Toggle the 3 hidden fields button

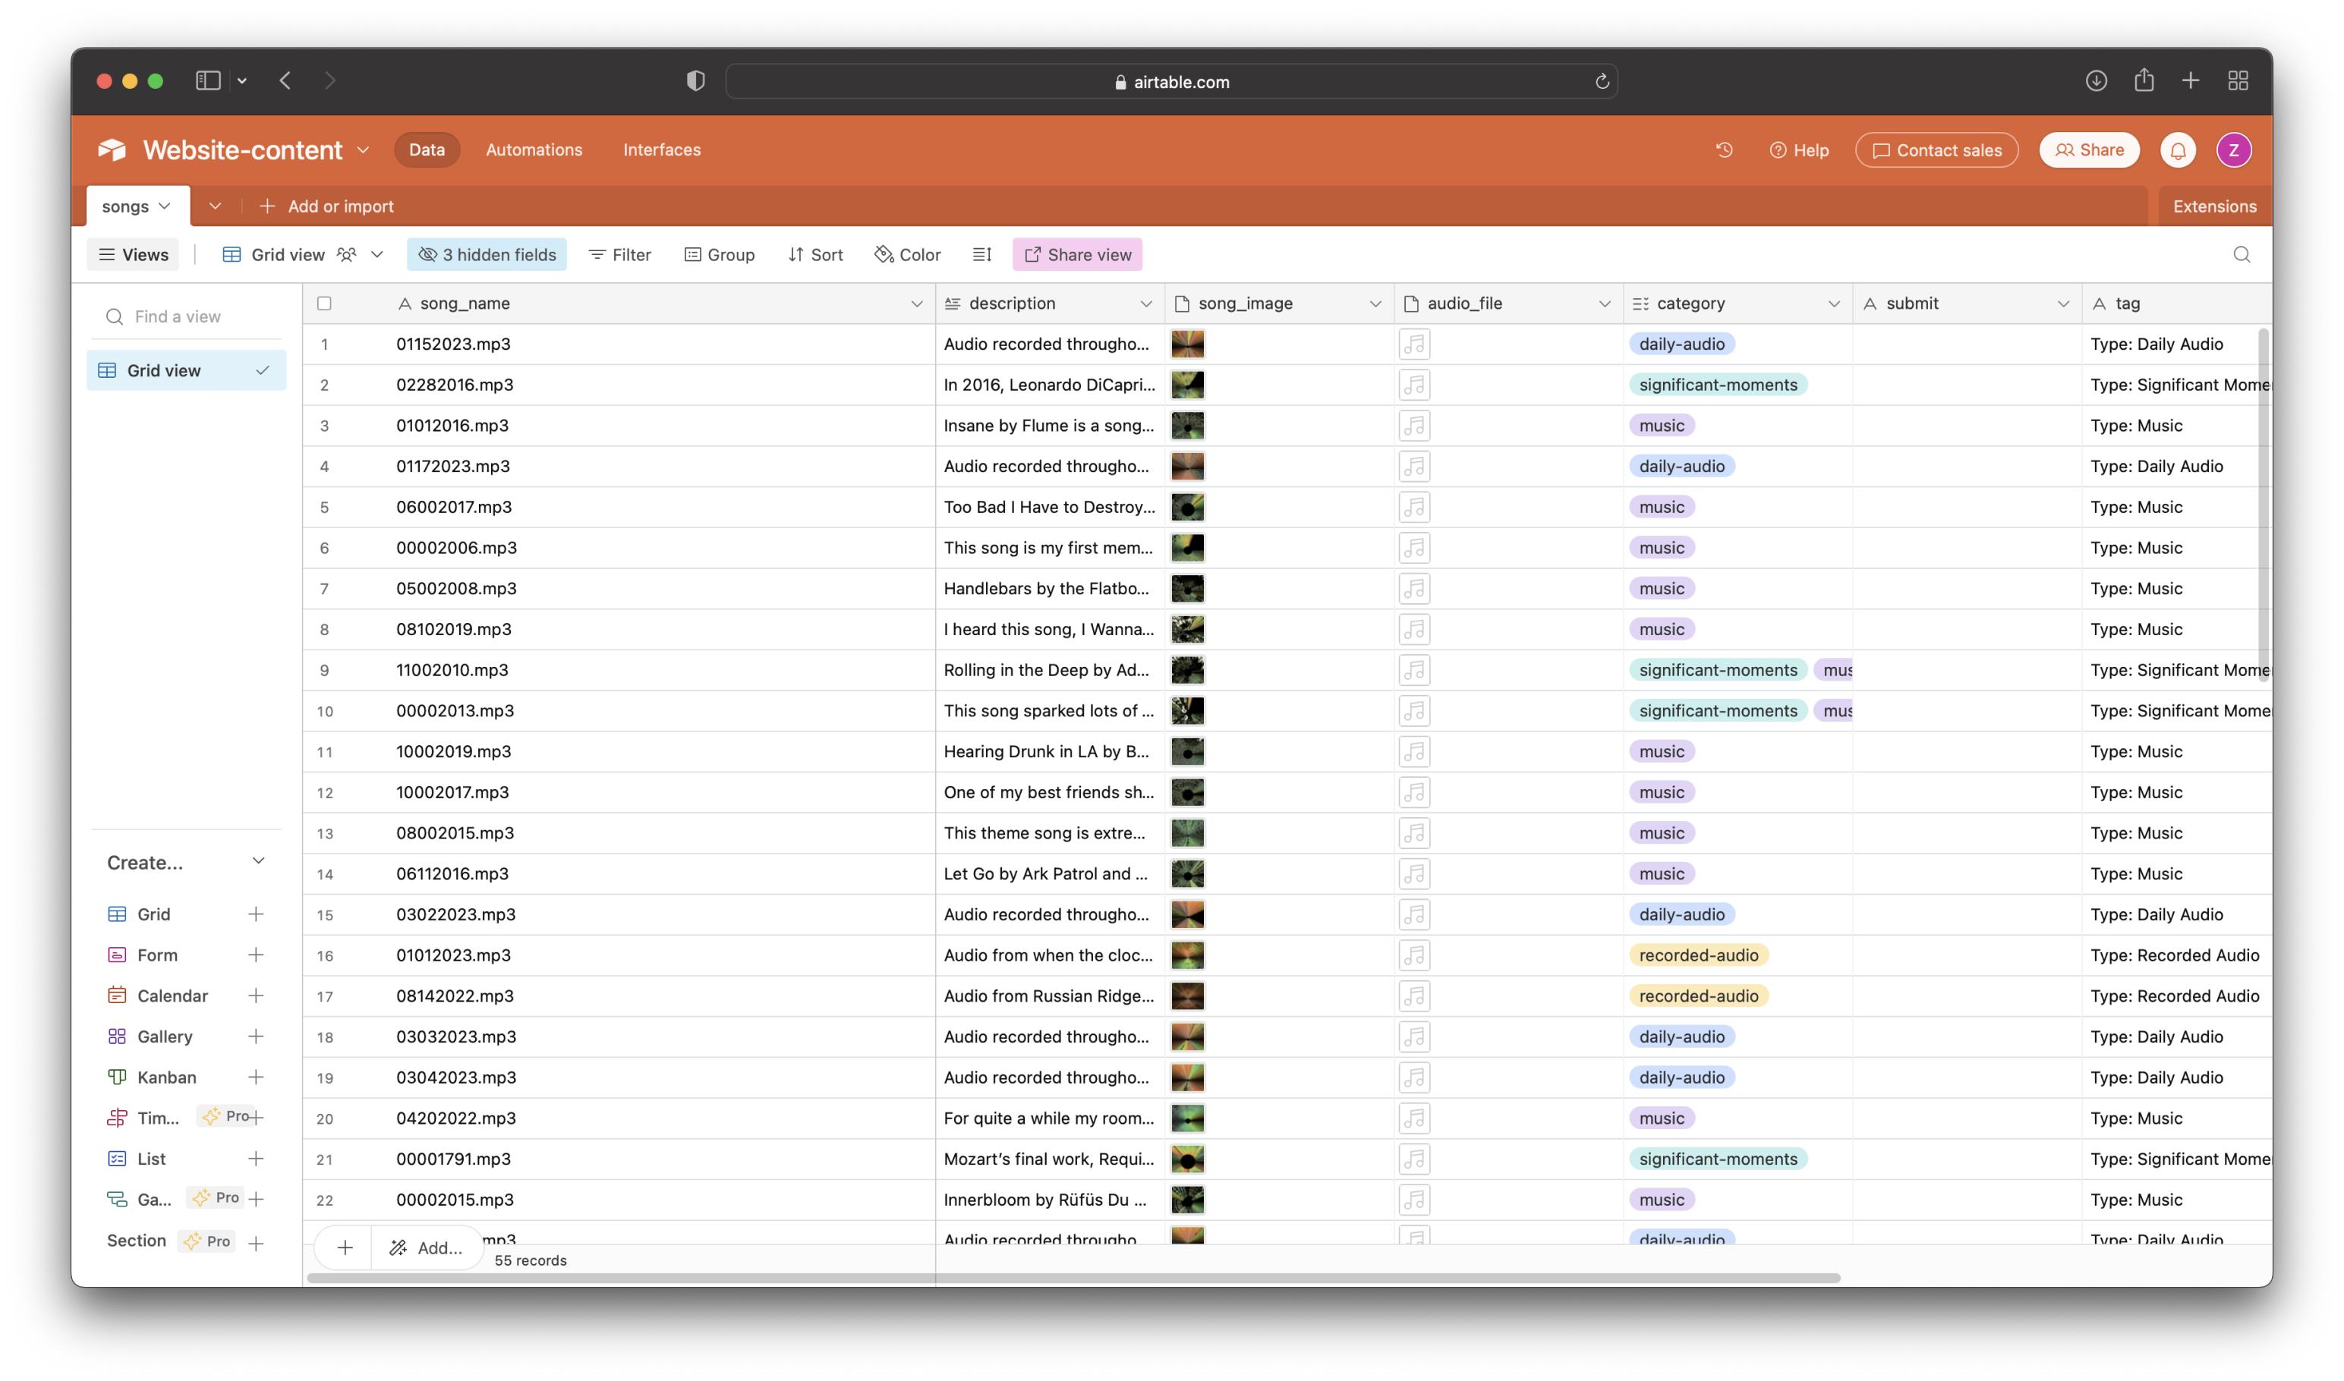tap(487, 255)
